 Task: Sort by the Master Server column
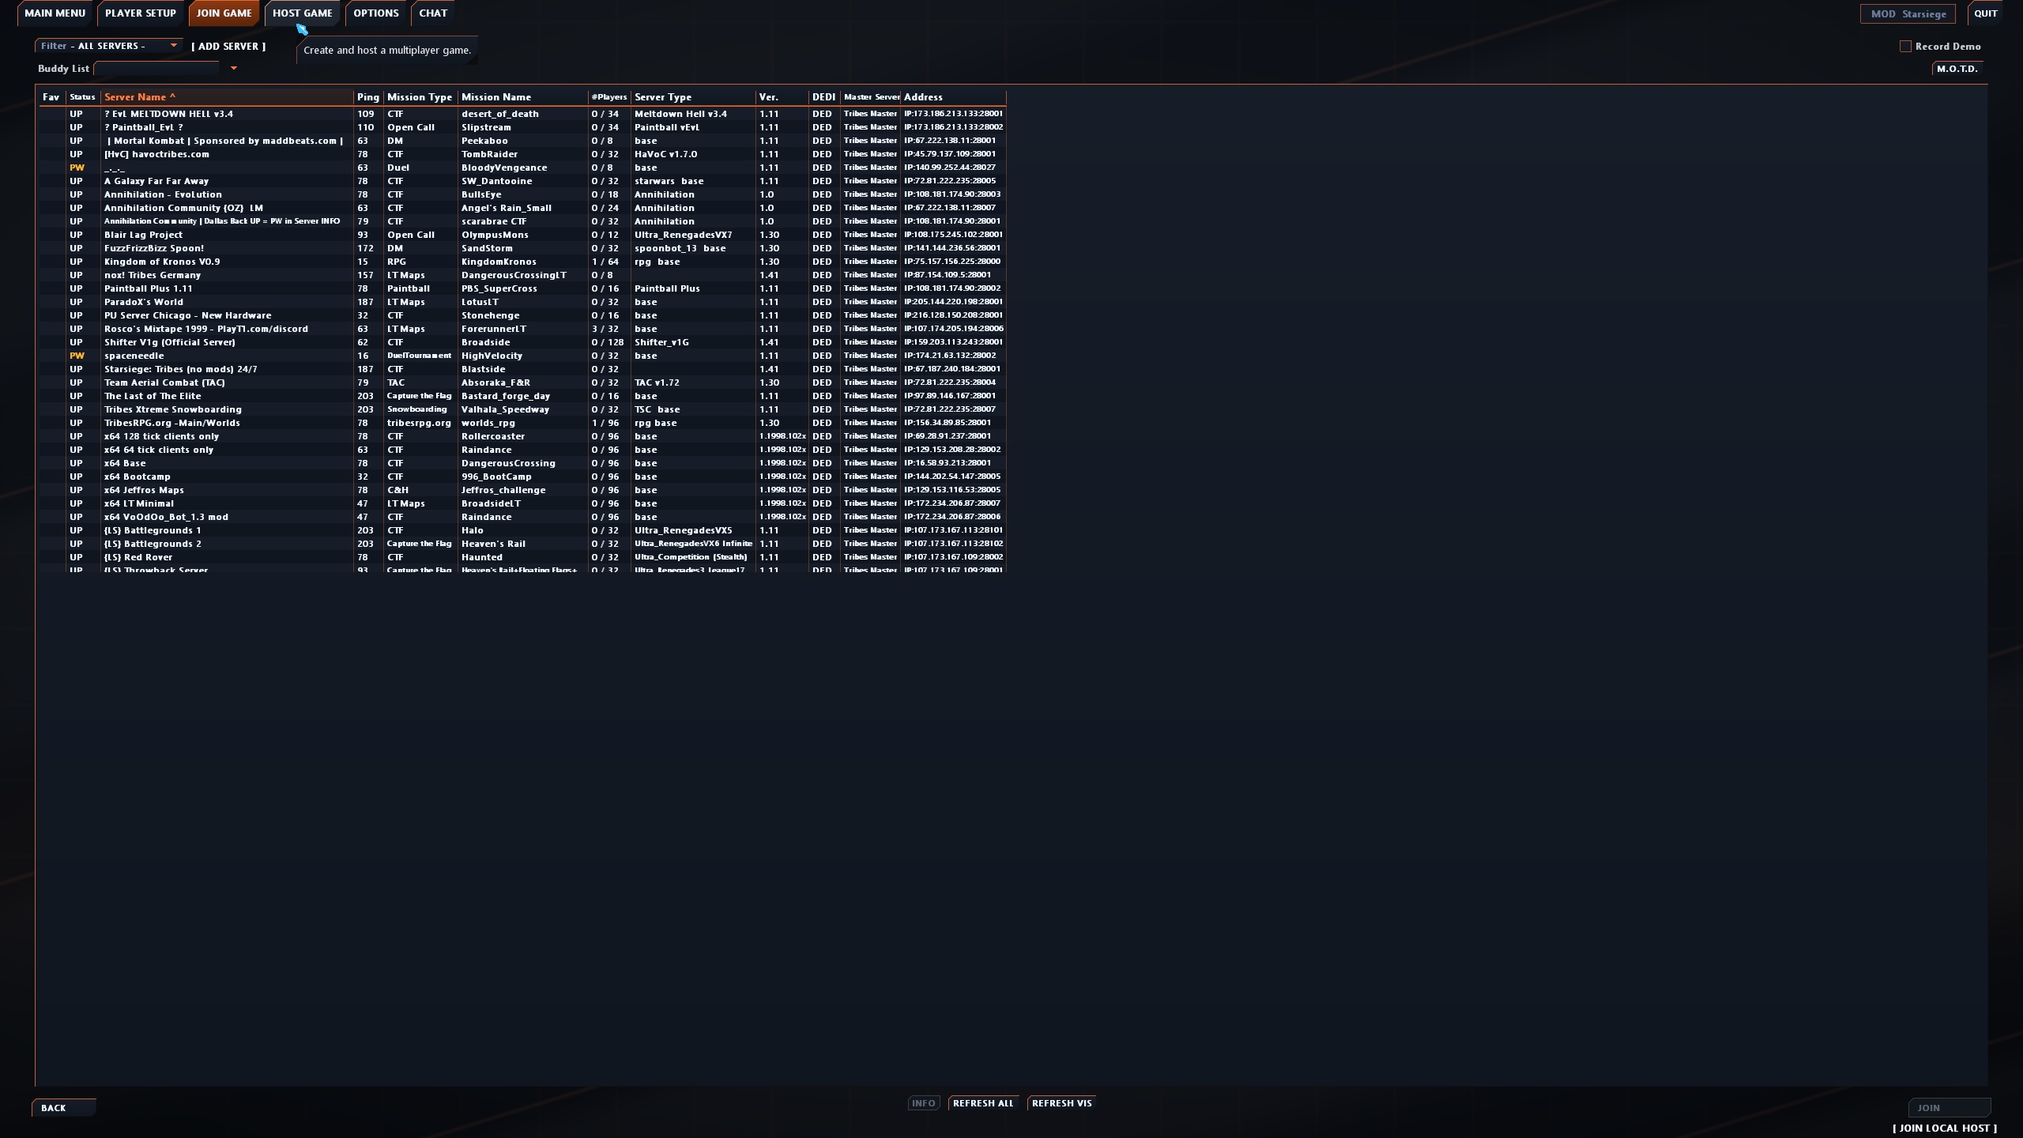[871, 97]
